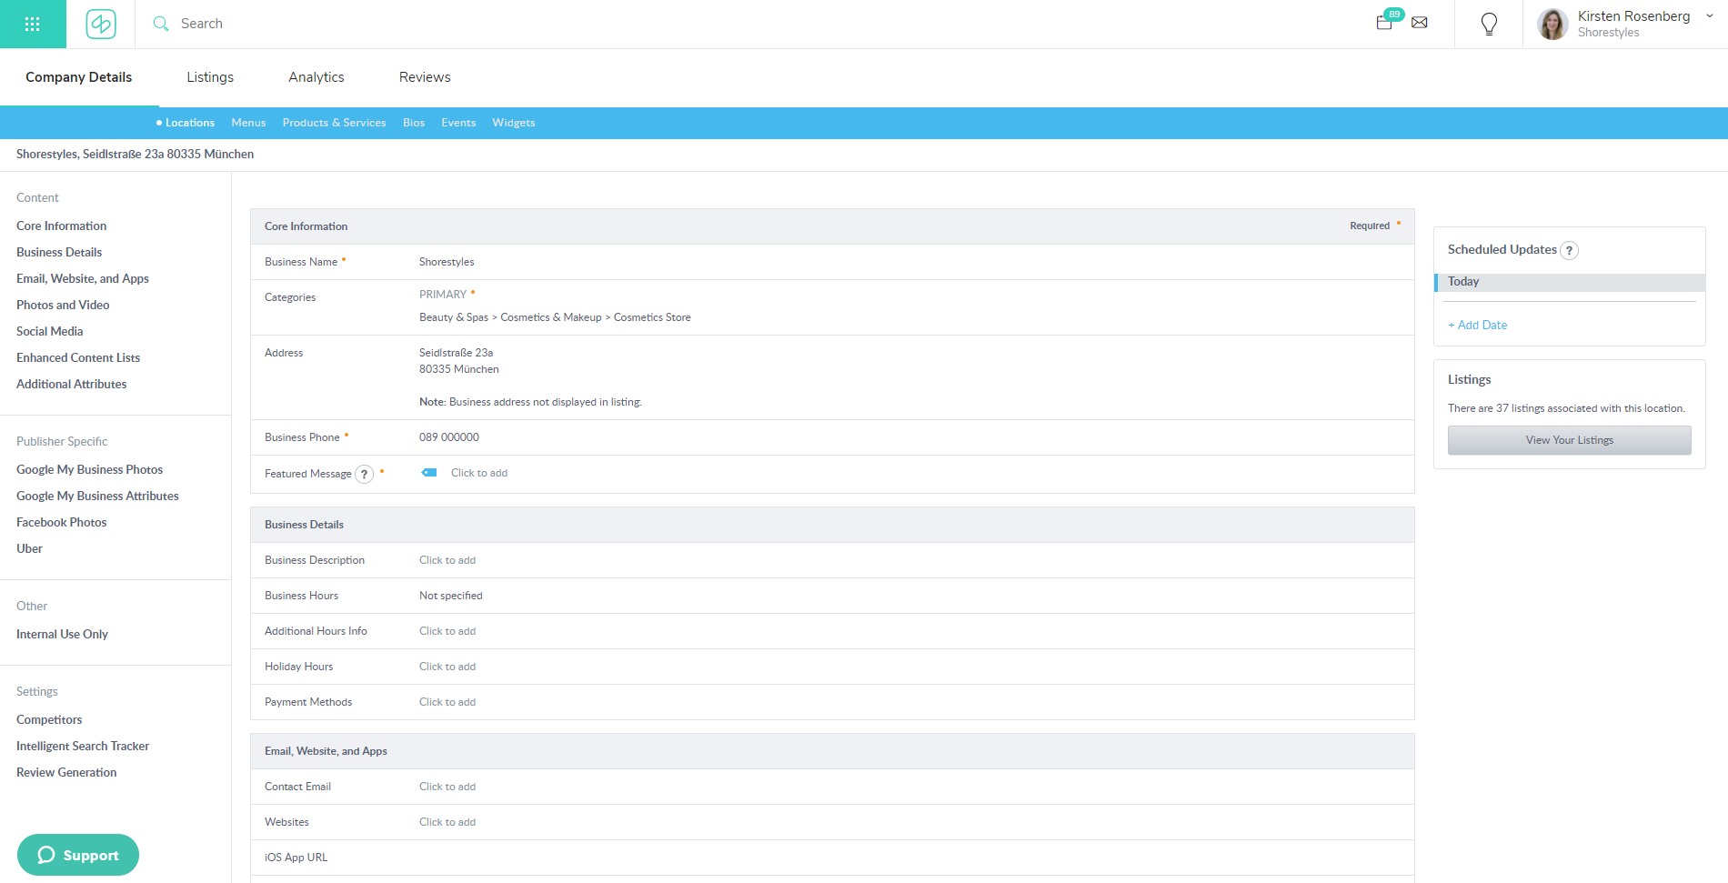Open the Analytics tab
The height and width of the screenshot is (883, 1728).
tap(316, 77)
